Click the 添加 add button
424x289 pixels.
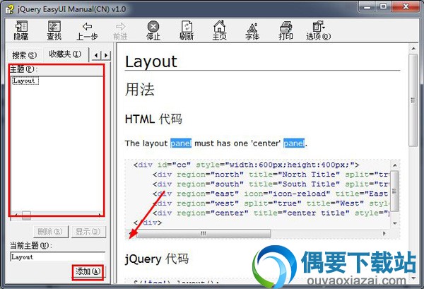coord(88,271)
